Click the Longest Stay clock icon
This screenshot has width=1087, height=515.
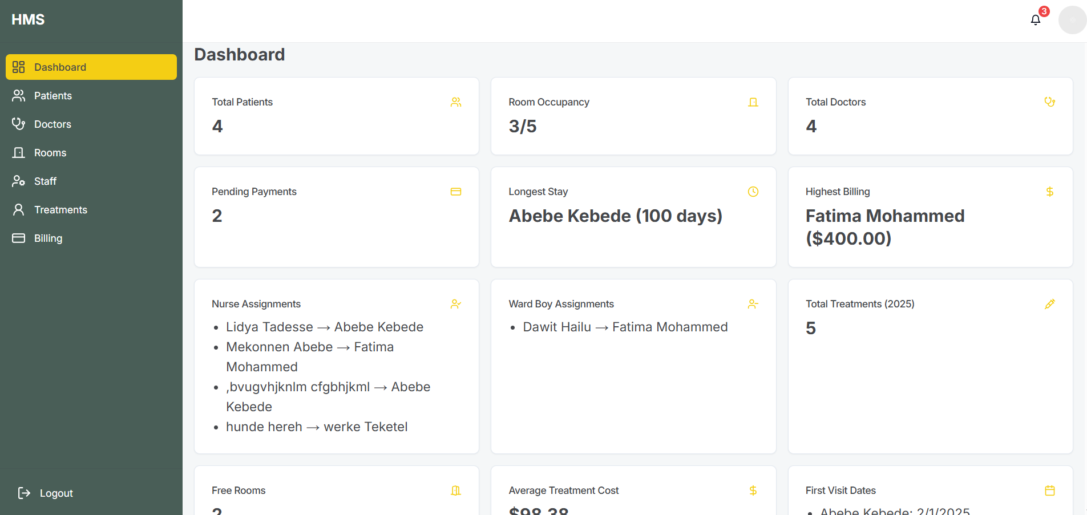pos(753,192)
